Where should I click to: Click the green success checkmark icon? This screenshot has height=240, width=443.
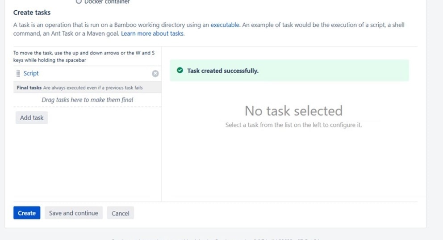tap(180, 70)
